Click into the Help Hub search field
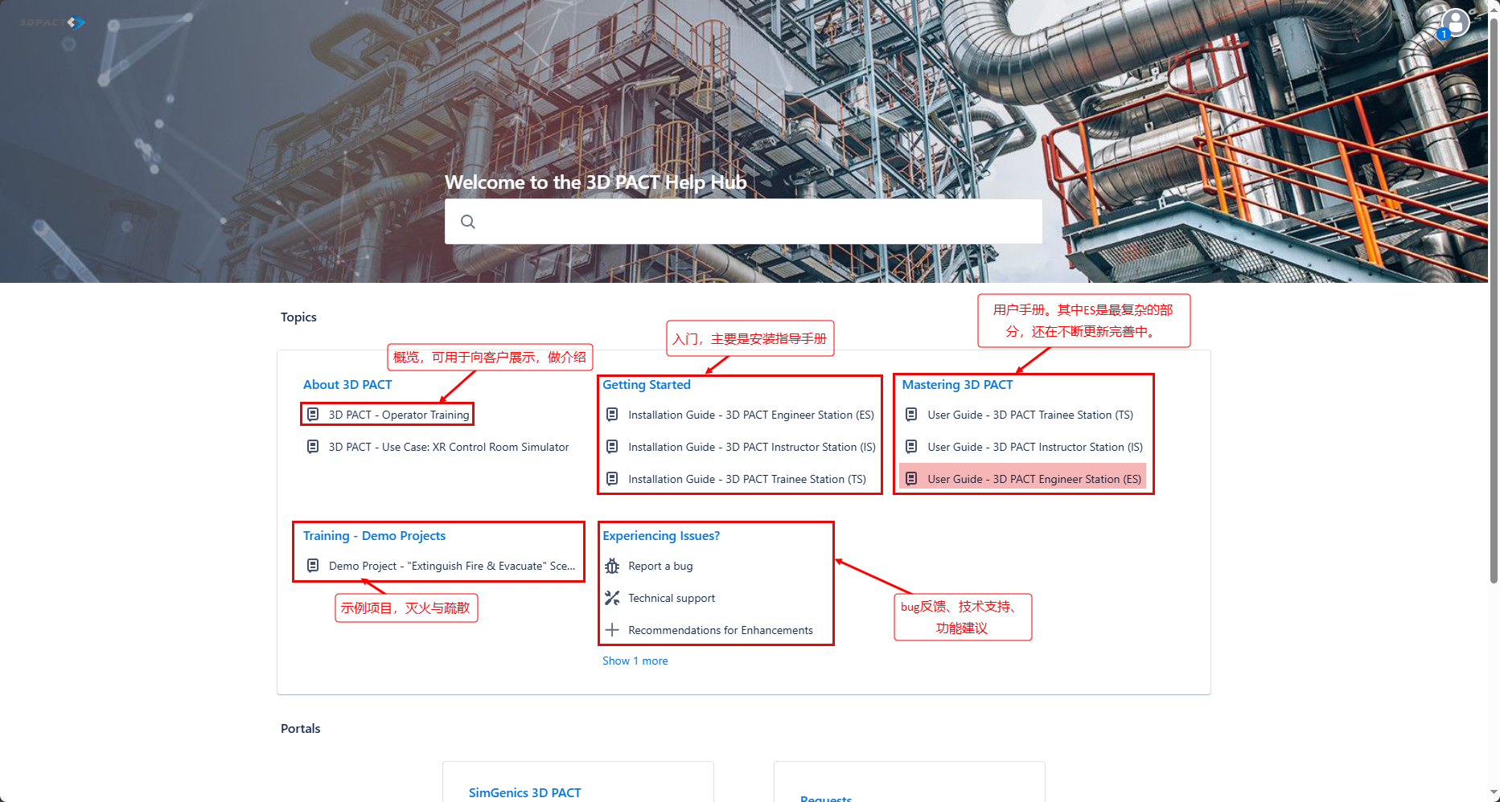The width and height of the screenshot is (1500, 802). [756, 222]
